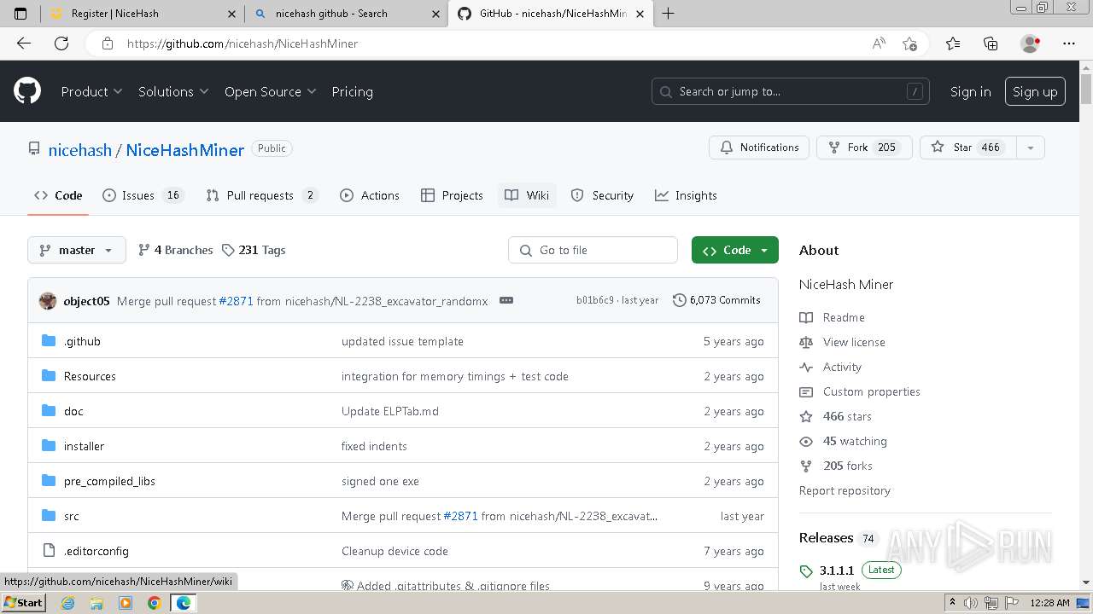Open a new browser tab
The image size is (1093, 614).
pos(668,14)
